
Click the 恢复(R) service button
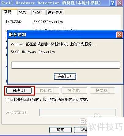click(x=103, y=90)
